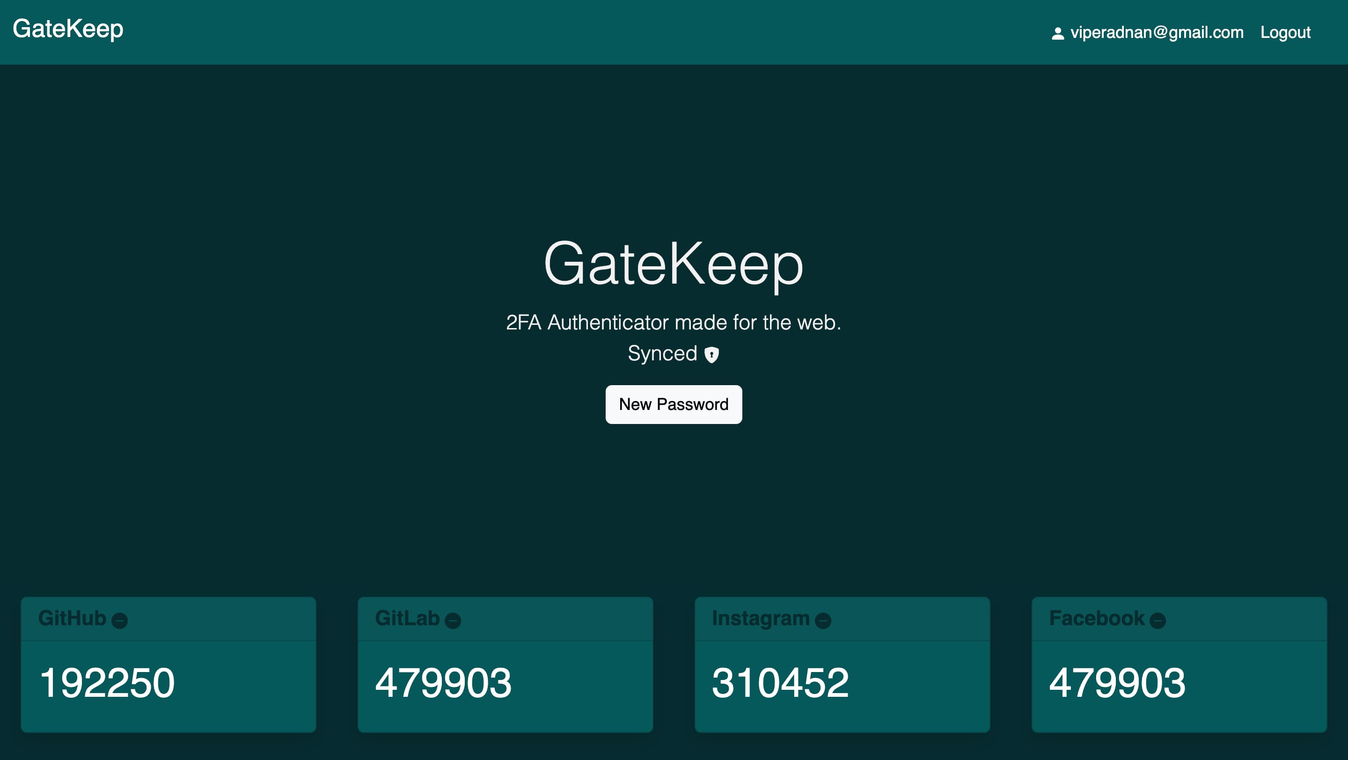
Task: Click the Facebook card title text
Action: click(1097, 618)
